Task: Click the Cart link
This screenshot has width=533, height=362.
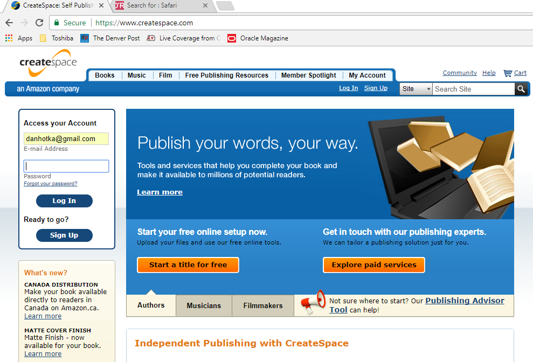Action: tap(520, 73)
